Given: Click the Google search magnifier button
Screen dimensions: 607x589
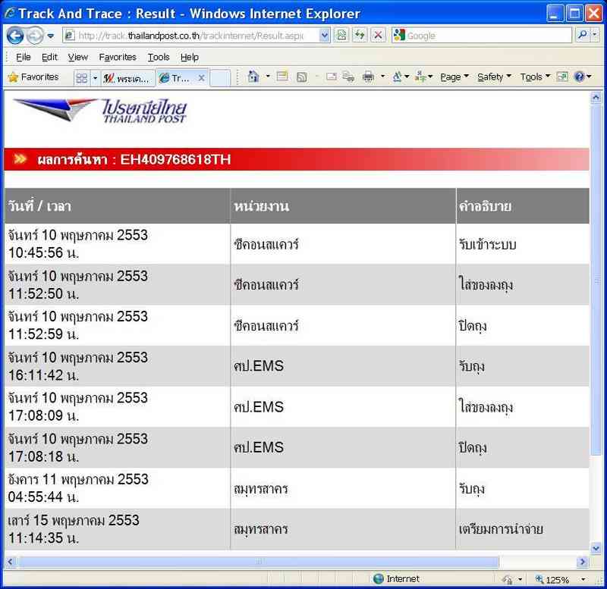Looking at the screenshot, I should tap(583, 36).
